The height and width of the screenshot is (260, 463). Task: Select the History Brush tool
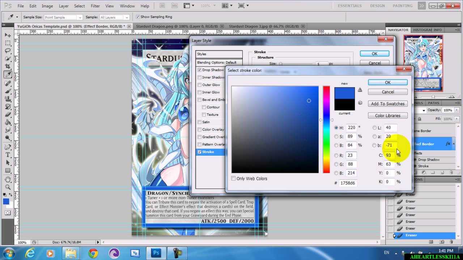coord(8,107)
